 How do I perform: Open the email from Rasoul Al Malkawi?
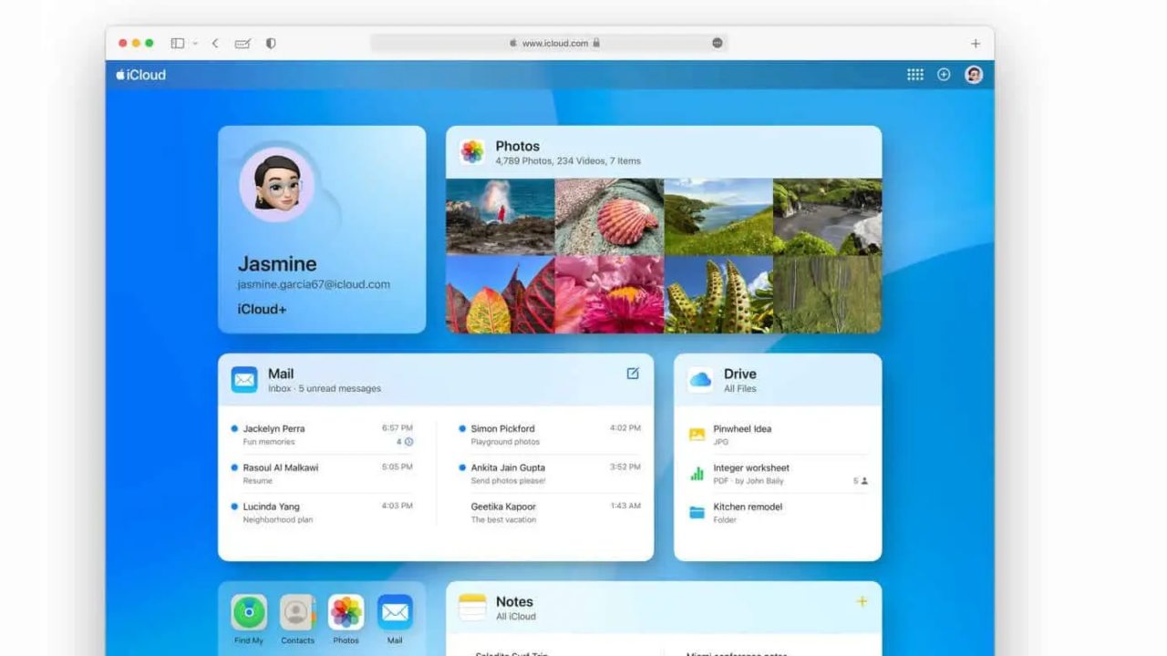[x=323, y=474]
